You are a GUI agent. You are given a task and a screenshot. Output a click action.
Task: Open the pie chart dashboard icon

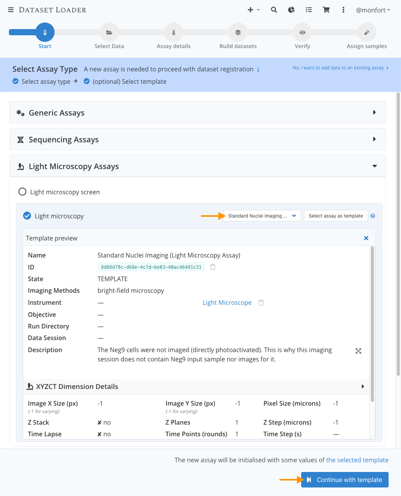[x=291, y=10]
